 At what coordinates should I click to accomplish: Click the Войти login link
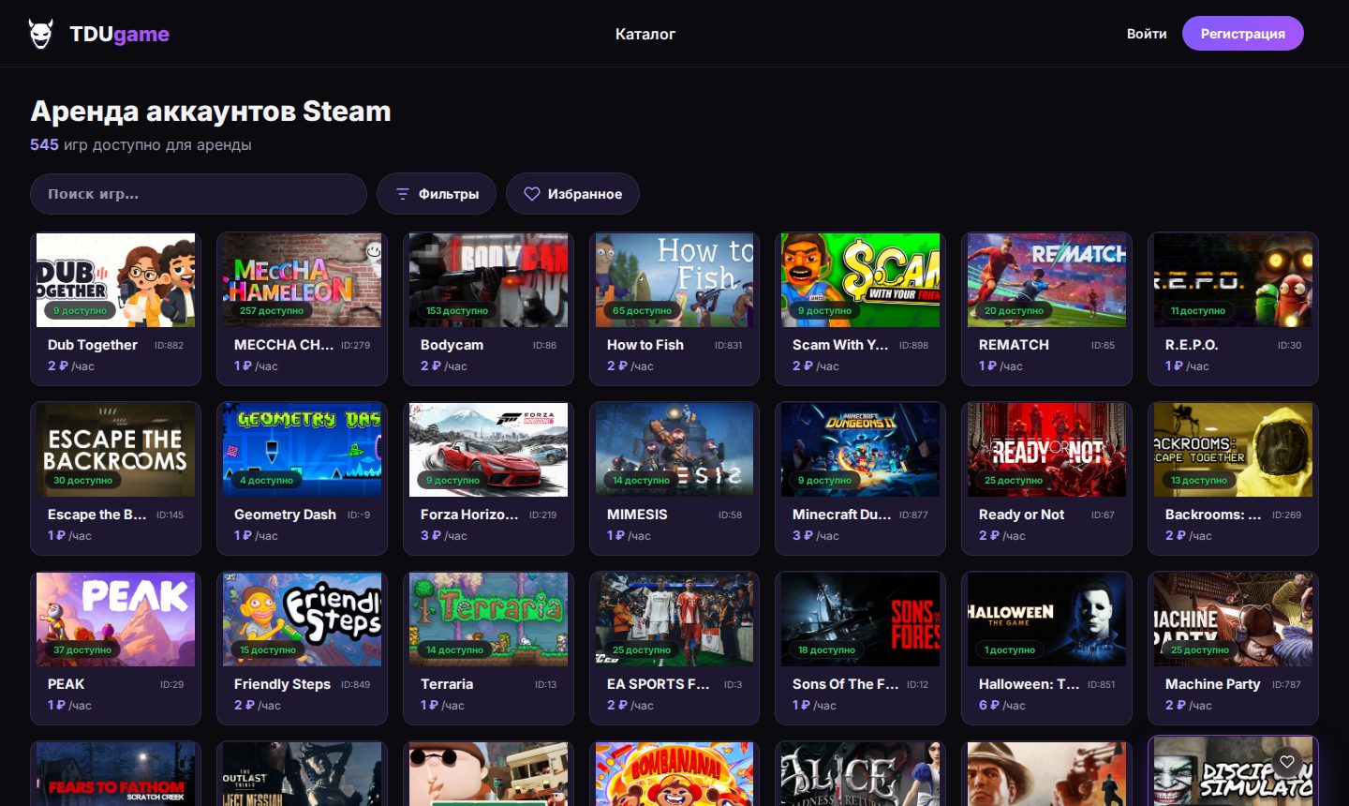[1147, 34]
